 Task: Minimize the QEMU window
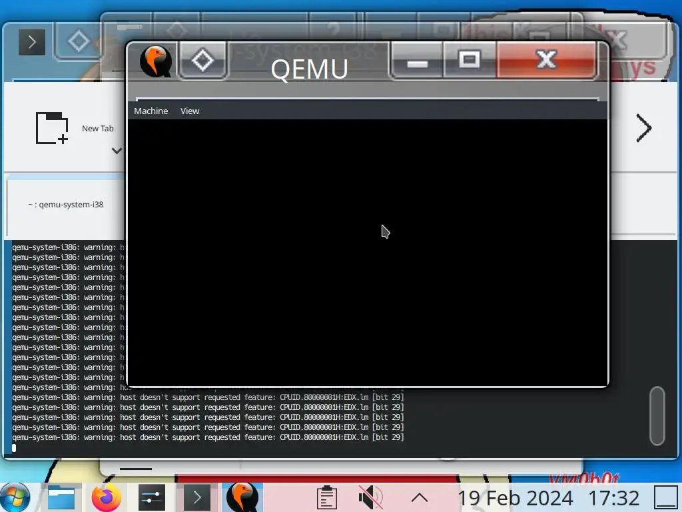pos(417,61)
